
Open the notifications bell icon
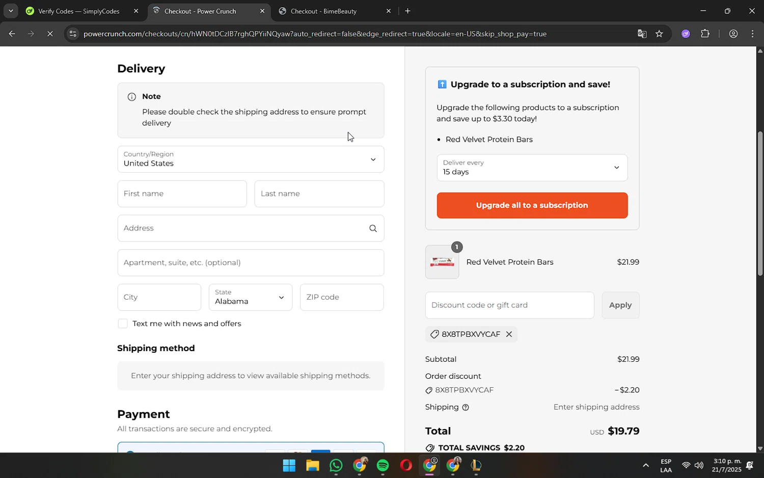click(x=750, y=465)
